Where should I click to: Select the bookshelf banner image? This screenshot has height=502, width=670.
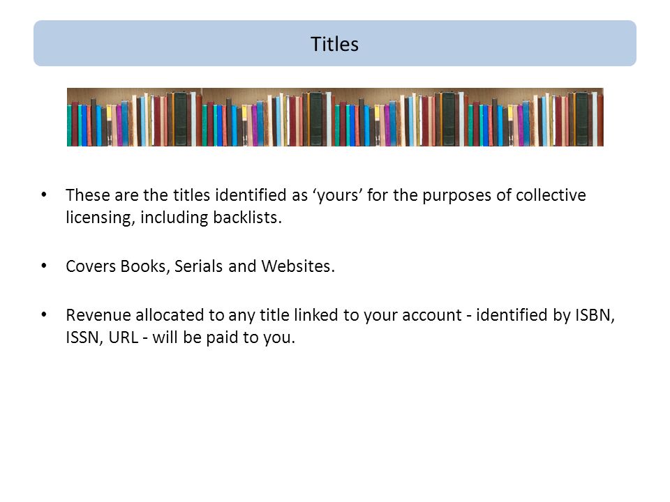(x=335, y=117)
